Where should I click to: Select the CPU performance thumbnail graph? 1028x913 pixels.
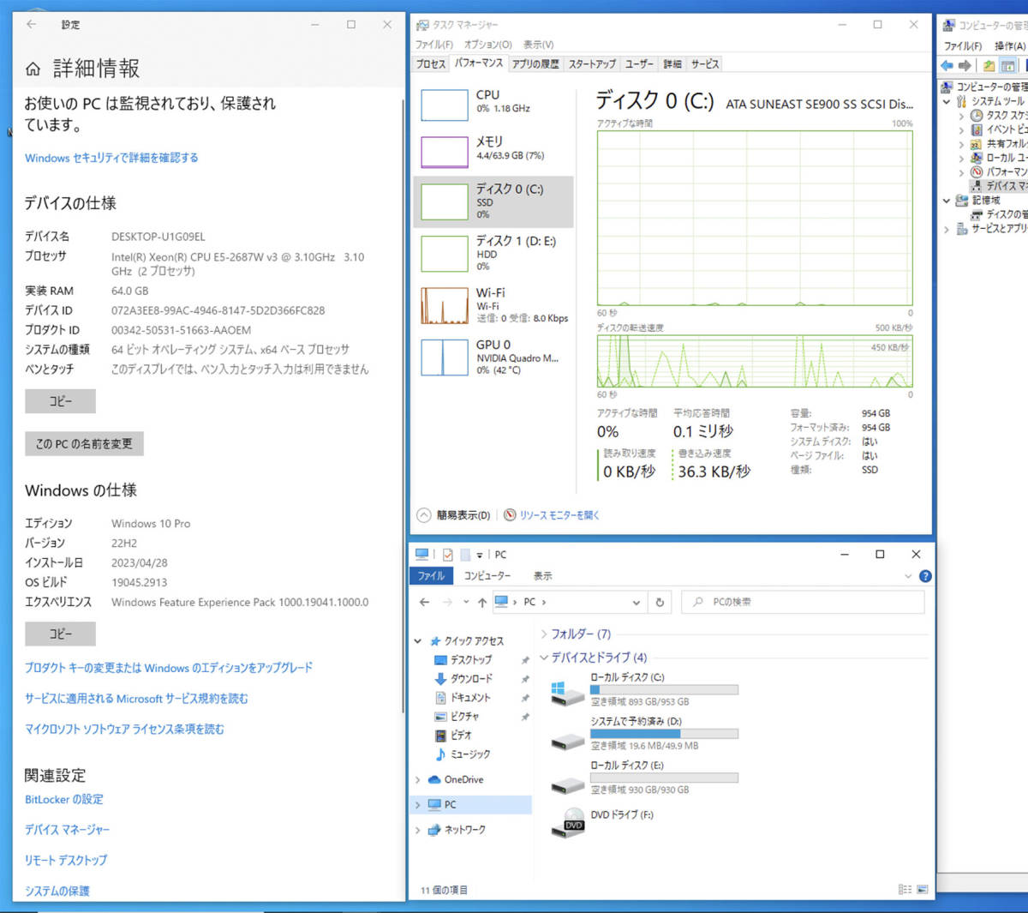(x=444, y=105)
